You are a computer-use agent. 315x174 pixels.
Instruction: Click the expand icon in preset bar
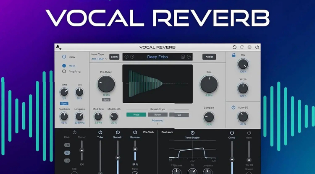pos(183,57)
